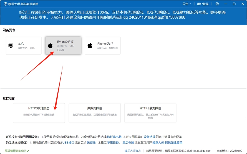Click 高级管理启动成功 status indicator
This screenshot has height=154, width=247.
[17, 151]
